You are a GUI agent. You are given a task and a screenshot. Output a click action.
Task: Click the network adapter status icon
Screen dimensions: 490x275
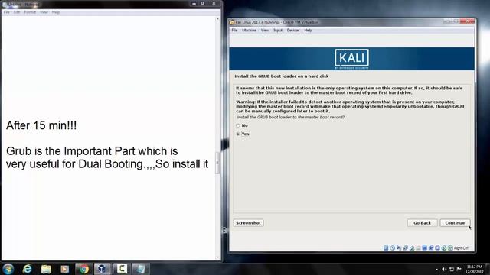coord(405,247)
